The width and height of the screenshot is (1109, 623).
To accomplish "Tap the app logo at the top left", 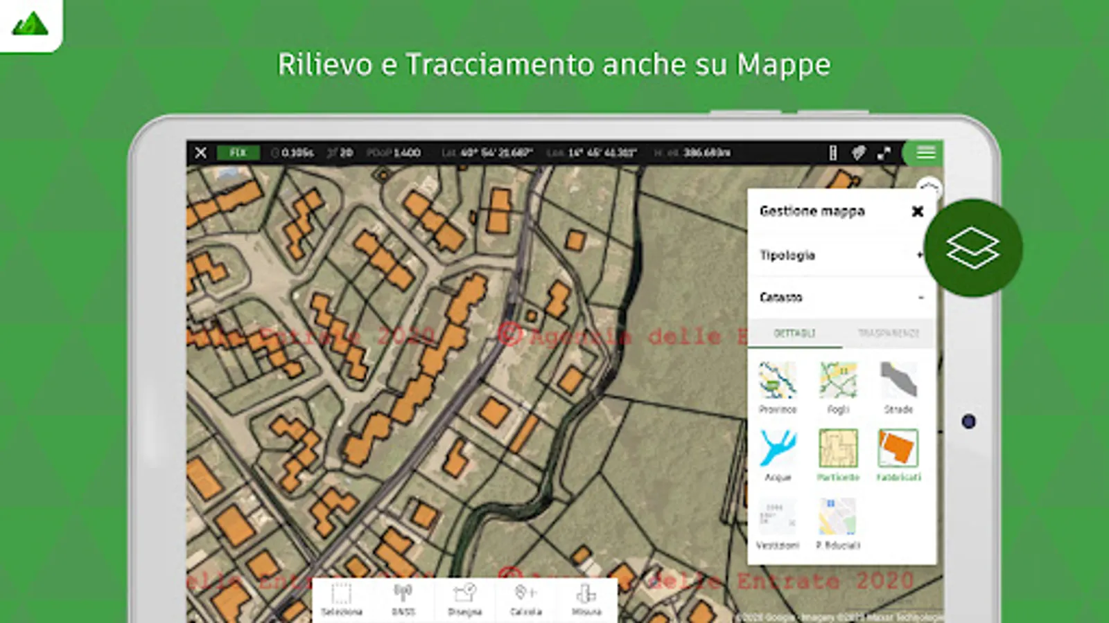I will (30, 24).
